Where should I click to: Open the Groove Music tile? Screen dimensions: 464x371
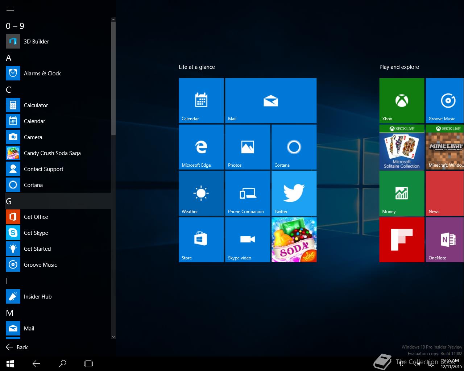[445, 101]
